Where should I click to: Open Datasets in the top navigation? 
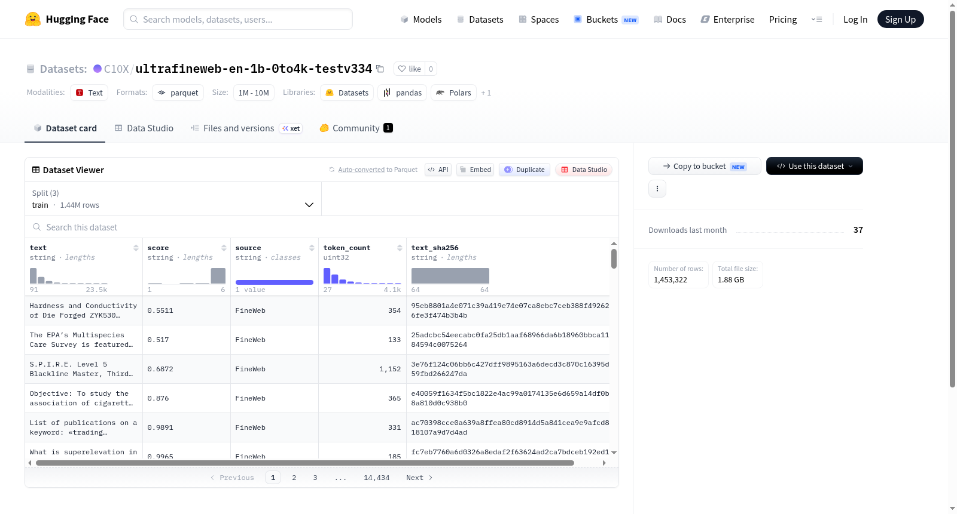(480, 19)
